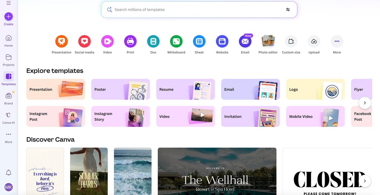
Task: Go to Projects in the sidebar
Action: (x=9, y=60)
